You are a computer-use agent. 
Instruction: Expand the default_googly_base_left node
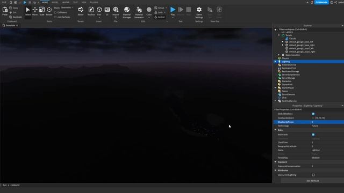pyautogui.click(x=283, y=42)
